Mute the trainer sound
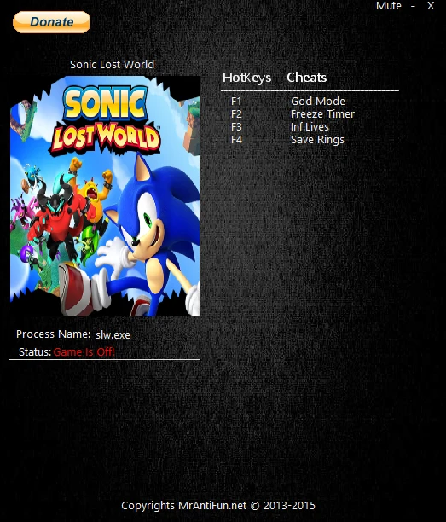 click(388, 6)
